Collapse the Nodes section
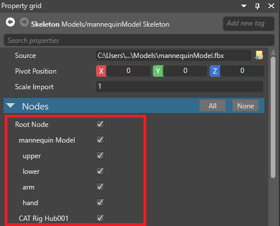The height and width of the screenshot is (226, 280). pyautogui.click(x=10, y=105)
